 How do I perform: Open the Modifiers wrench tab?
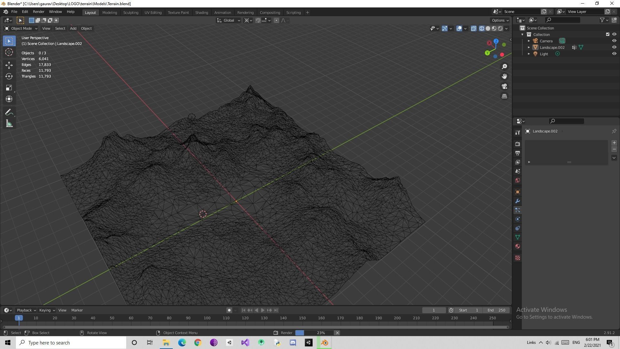[518, 201]
